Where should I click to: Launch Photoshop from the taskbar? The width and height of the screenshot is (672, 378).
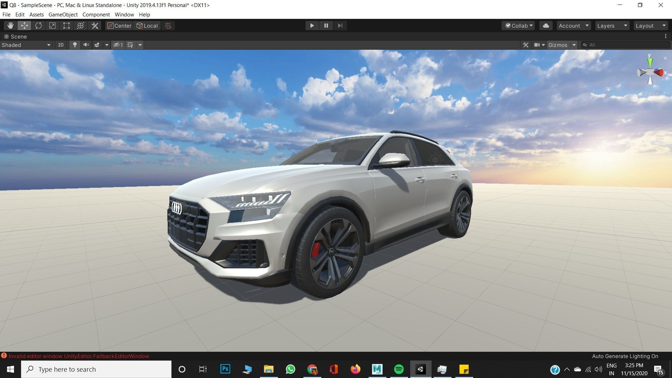coord(225,369)
